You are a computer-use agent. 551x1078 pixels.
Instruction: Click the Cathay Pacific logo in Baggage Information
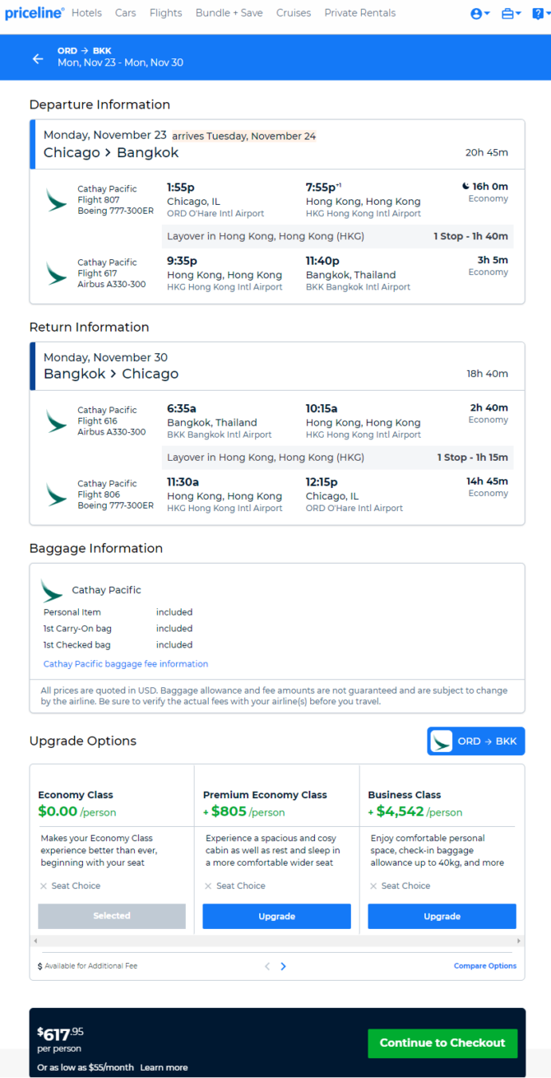coord(52,590)
